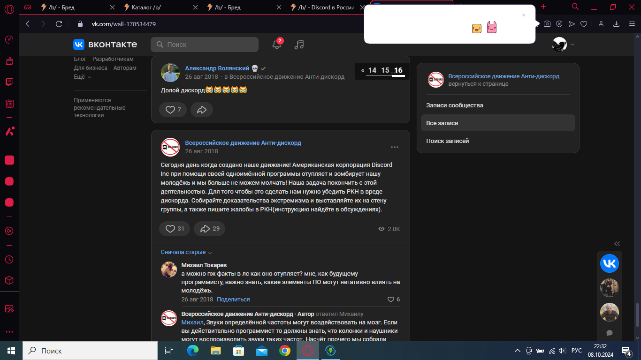The image size is (641, 360).
Task: Like the post with 31 likes
Action: click(x=175, y=229)
